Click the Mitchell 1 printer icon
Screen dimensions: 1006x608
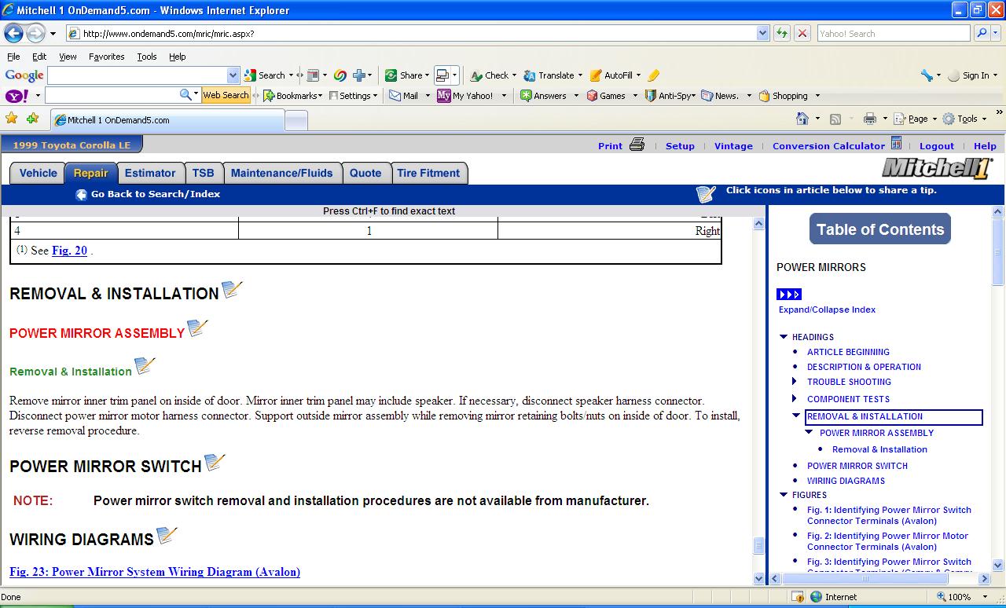(637, 145)
